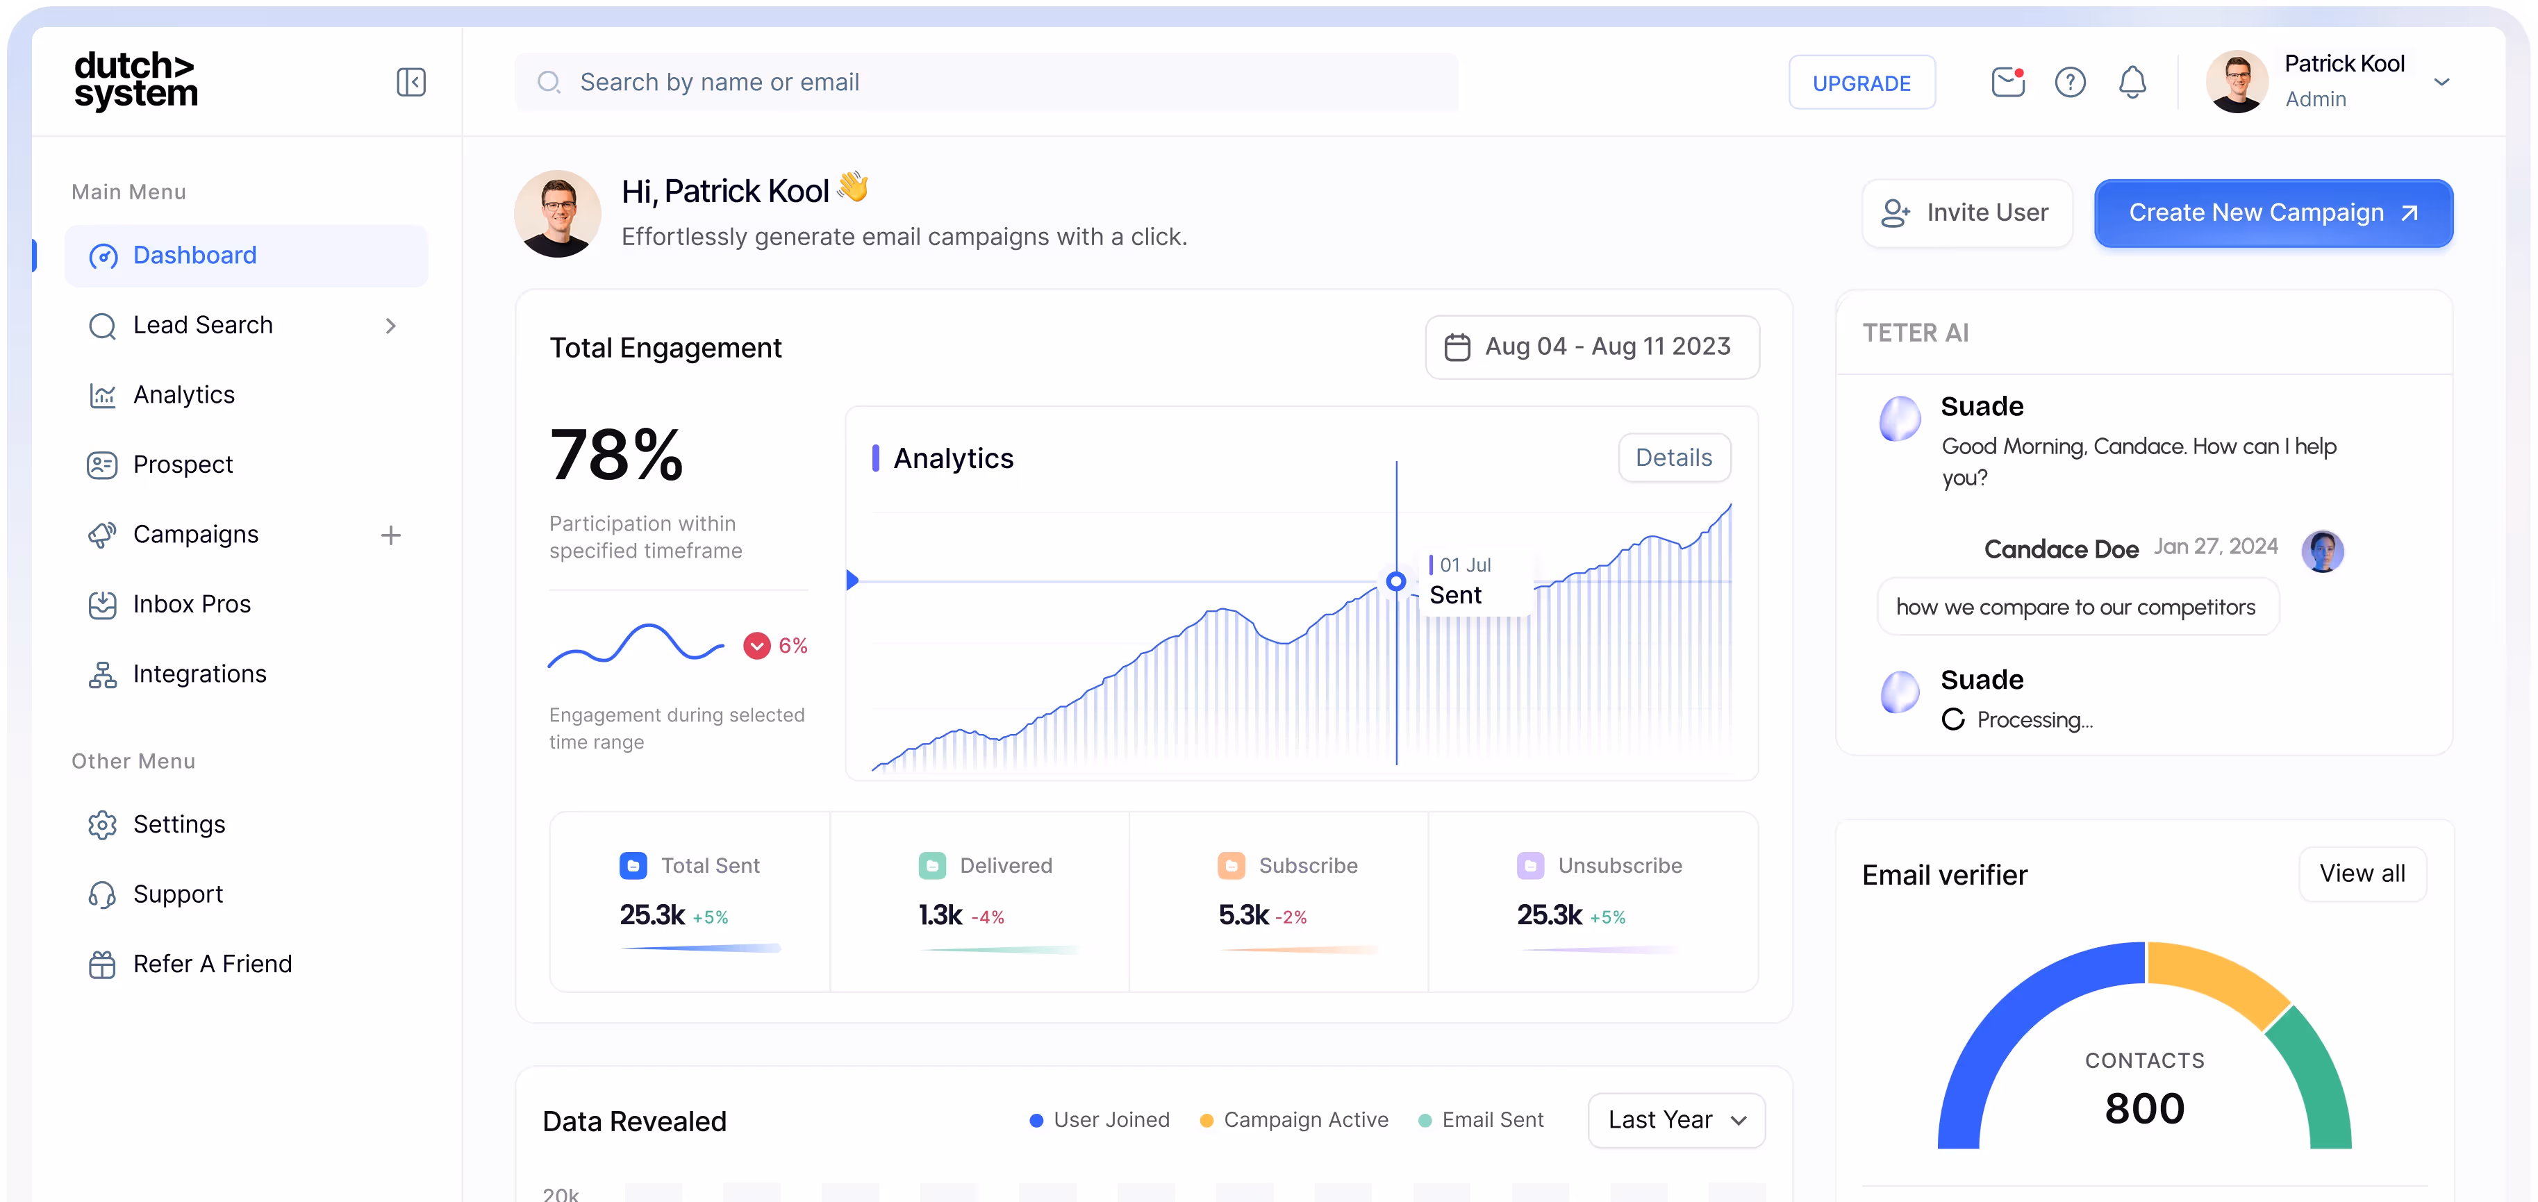Click the dutch>system logo
2538x1202 pixels.
point(136,81)
